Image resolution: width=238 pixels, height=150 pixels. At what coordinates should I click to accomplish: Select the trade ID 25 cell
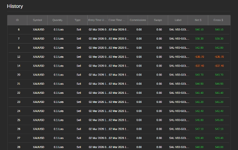click(19, 120)
